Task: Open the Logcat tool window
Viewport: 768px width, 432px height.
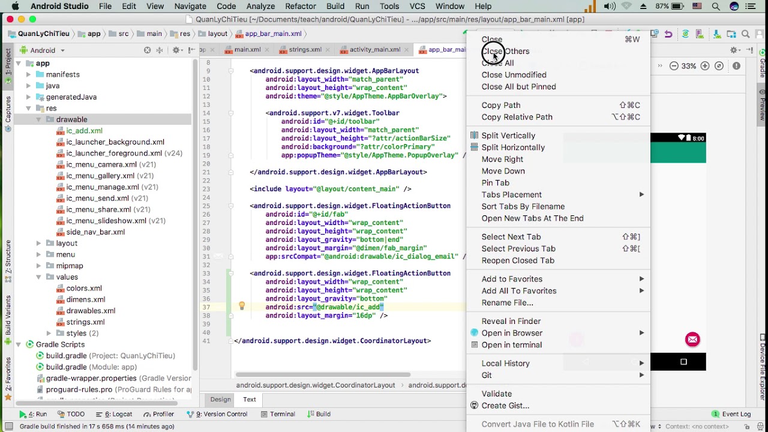Action: pyautogui.click(x=113, y=414)
